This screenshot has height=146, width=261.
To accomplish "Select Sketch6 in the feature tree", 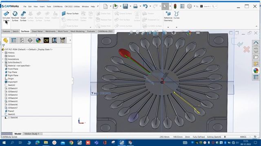I will 14,118.
